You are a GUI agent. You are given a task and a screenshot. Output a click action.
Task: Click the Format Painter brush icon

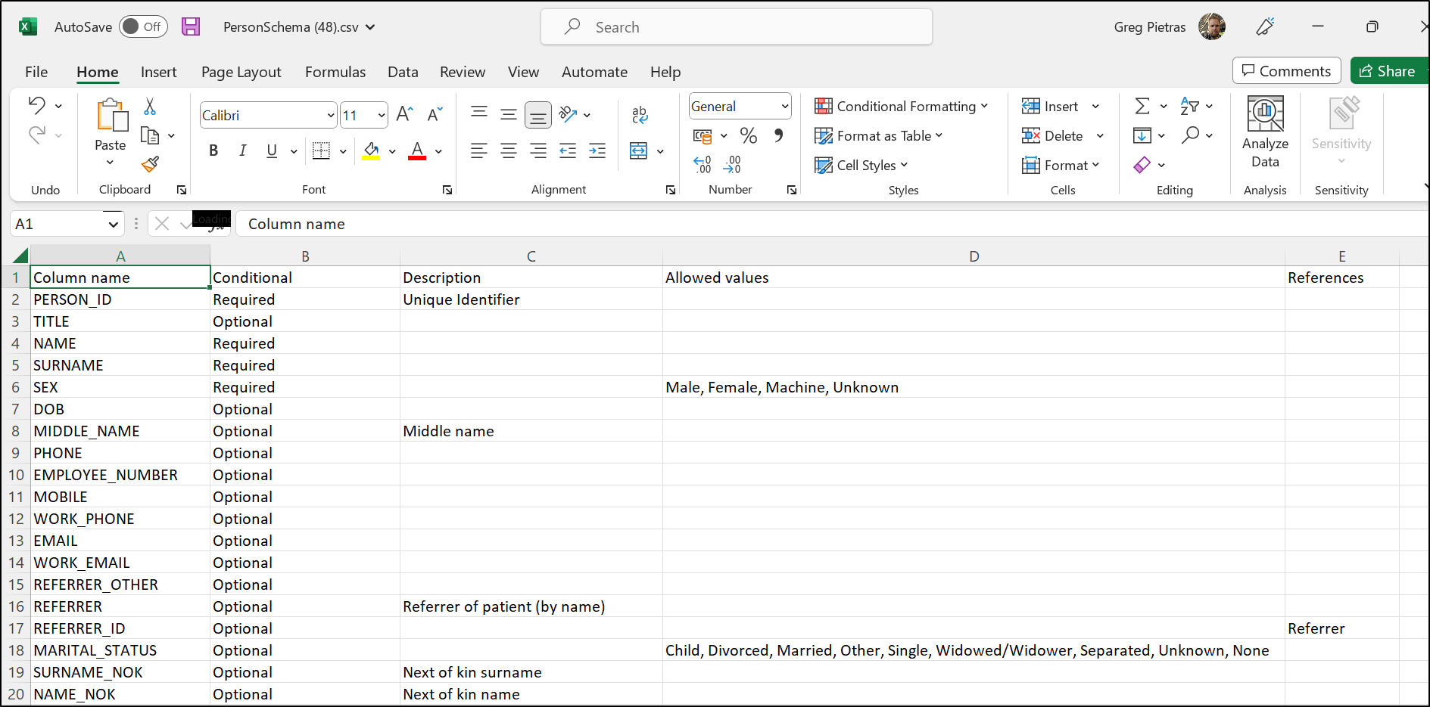tap(150, 164)
